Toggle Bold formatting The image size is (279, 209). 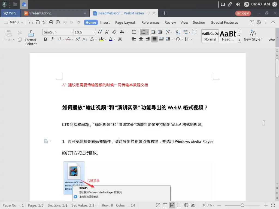click(x=46, y=39)
